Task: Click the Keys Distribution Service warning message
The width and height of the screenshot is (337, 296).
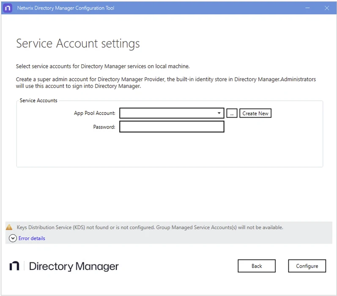Action: pyautogui.click(x=150, y=227)
